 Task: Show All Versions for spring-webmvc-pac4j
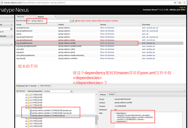click(107, 52)
